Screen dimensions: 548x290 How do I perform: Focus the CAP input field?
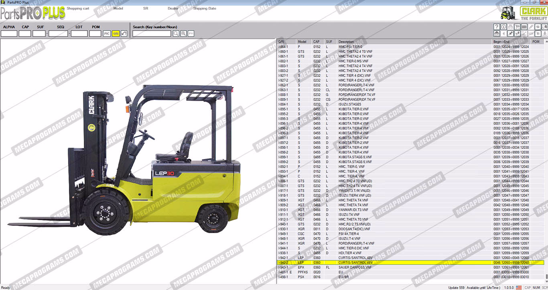pos(25,34)
